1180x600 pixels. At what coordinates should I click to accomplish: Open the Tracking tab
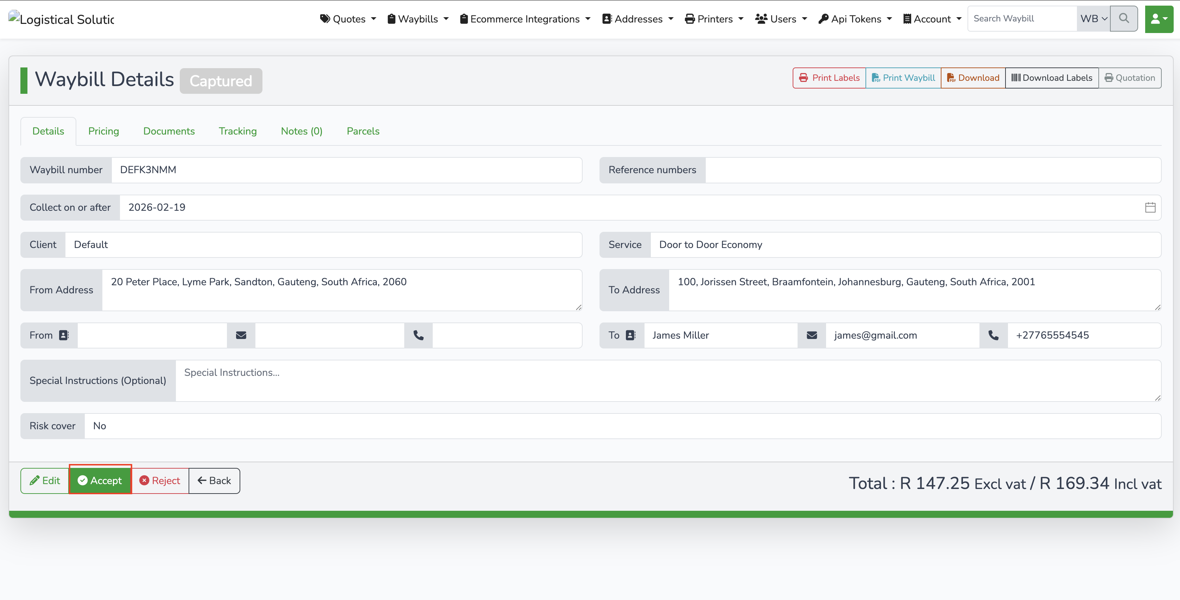pyautogui.click(x=237, y=131)
